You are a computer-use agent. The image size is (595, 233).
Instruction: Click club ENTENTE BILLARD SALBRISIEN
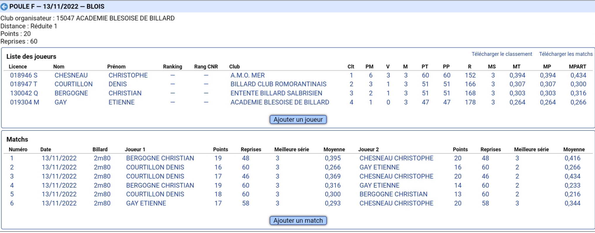(x=276, y=93)
